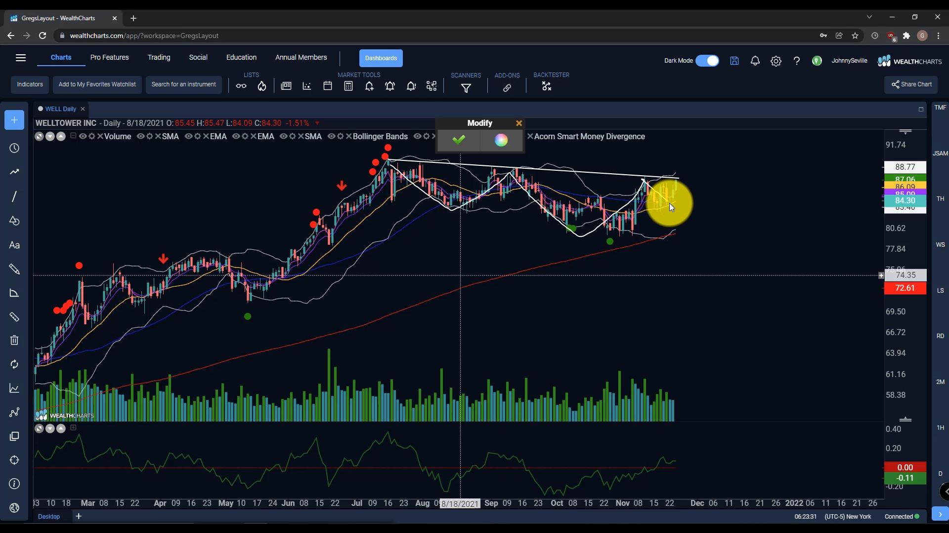Viewport: 949px width, 533px height.
Task: Click the up arrow circle in price pane
Action: [x=61, y=137]
